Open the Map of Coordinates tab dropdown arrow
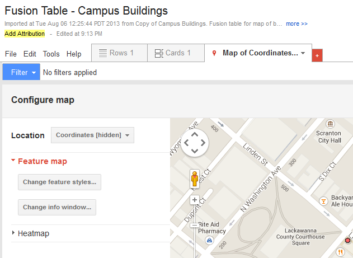The height and width of the screenshot is (258, 353). pos(303,53)
